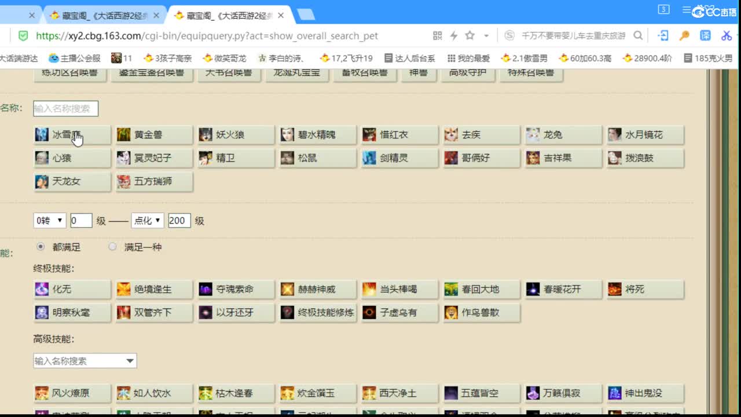Pick the 终极技能修炼 skill
This screenshot has height=417, width=741.
pyautogui.click(x=318, y=313)
